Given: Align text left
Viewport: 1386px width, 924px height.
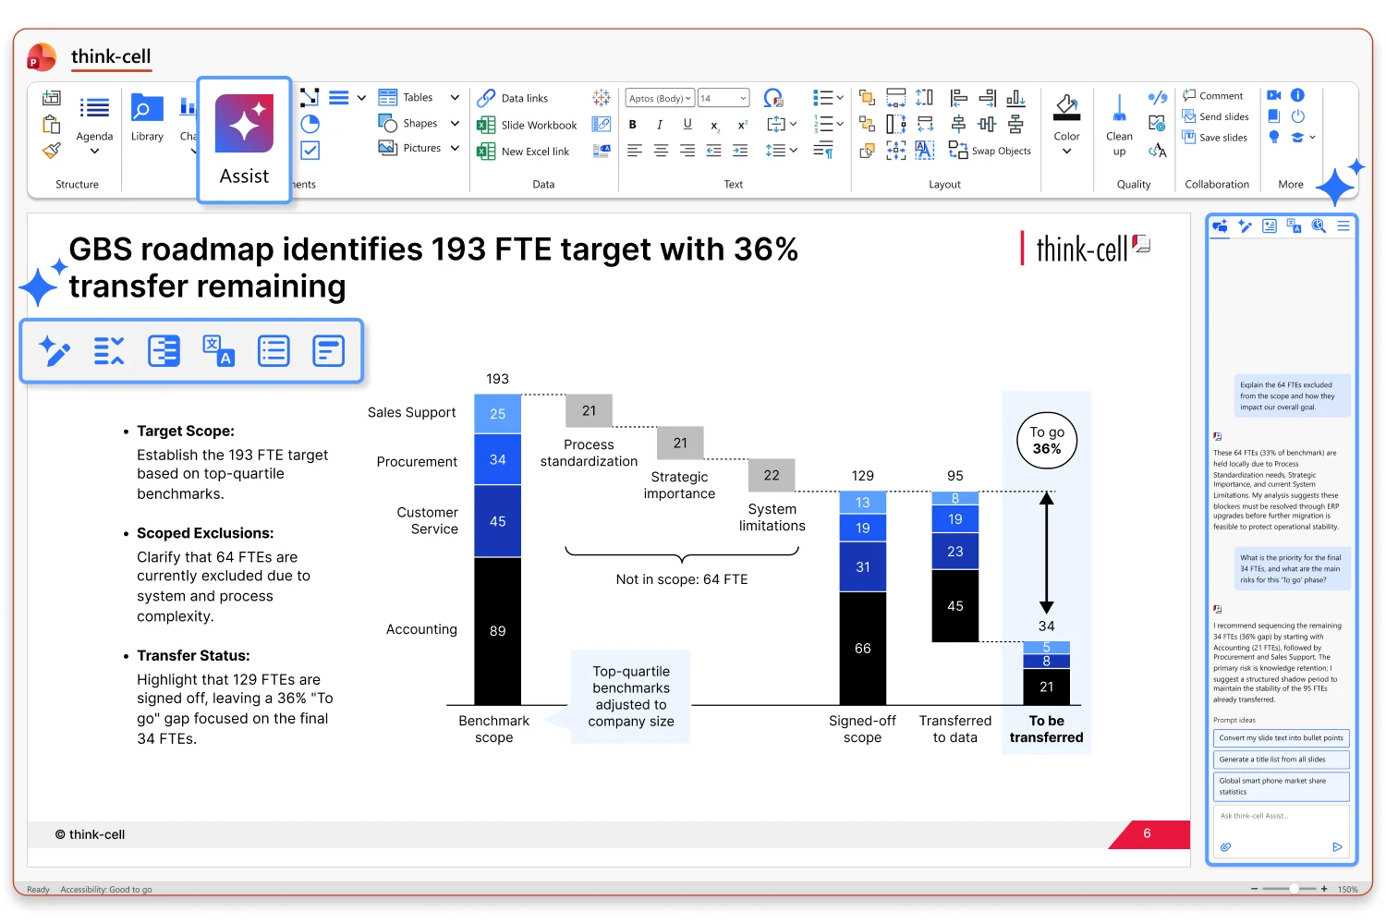Looking at the screenshot, I should (x=634, y=151).
